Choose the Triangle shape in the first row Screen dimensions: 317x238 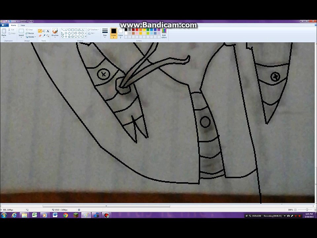click(x=83, y=30)
